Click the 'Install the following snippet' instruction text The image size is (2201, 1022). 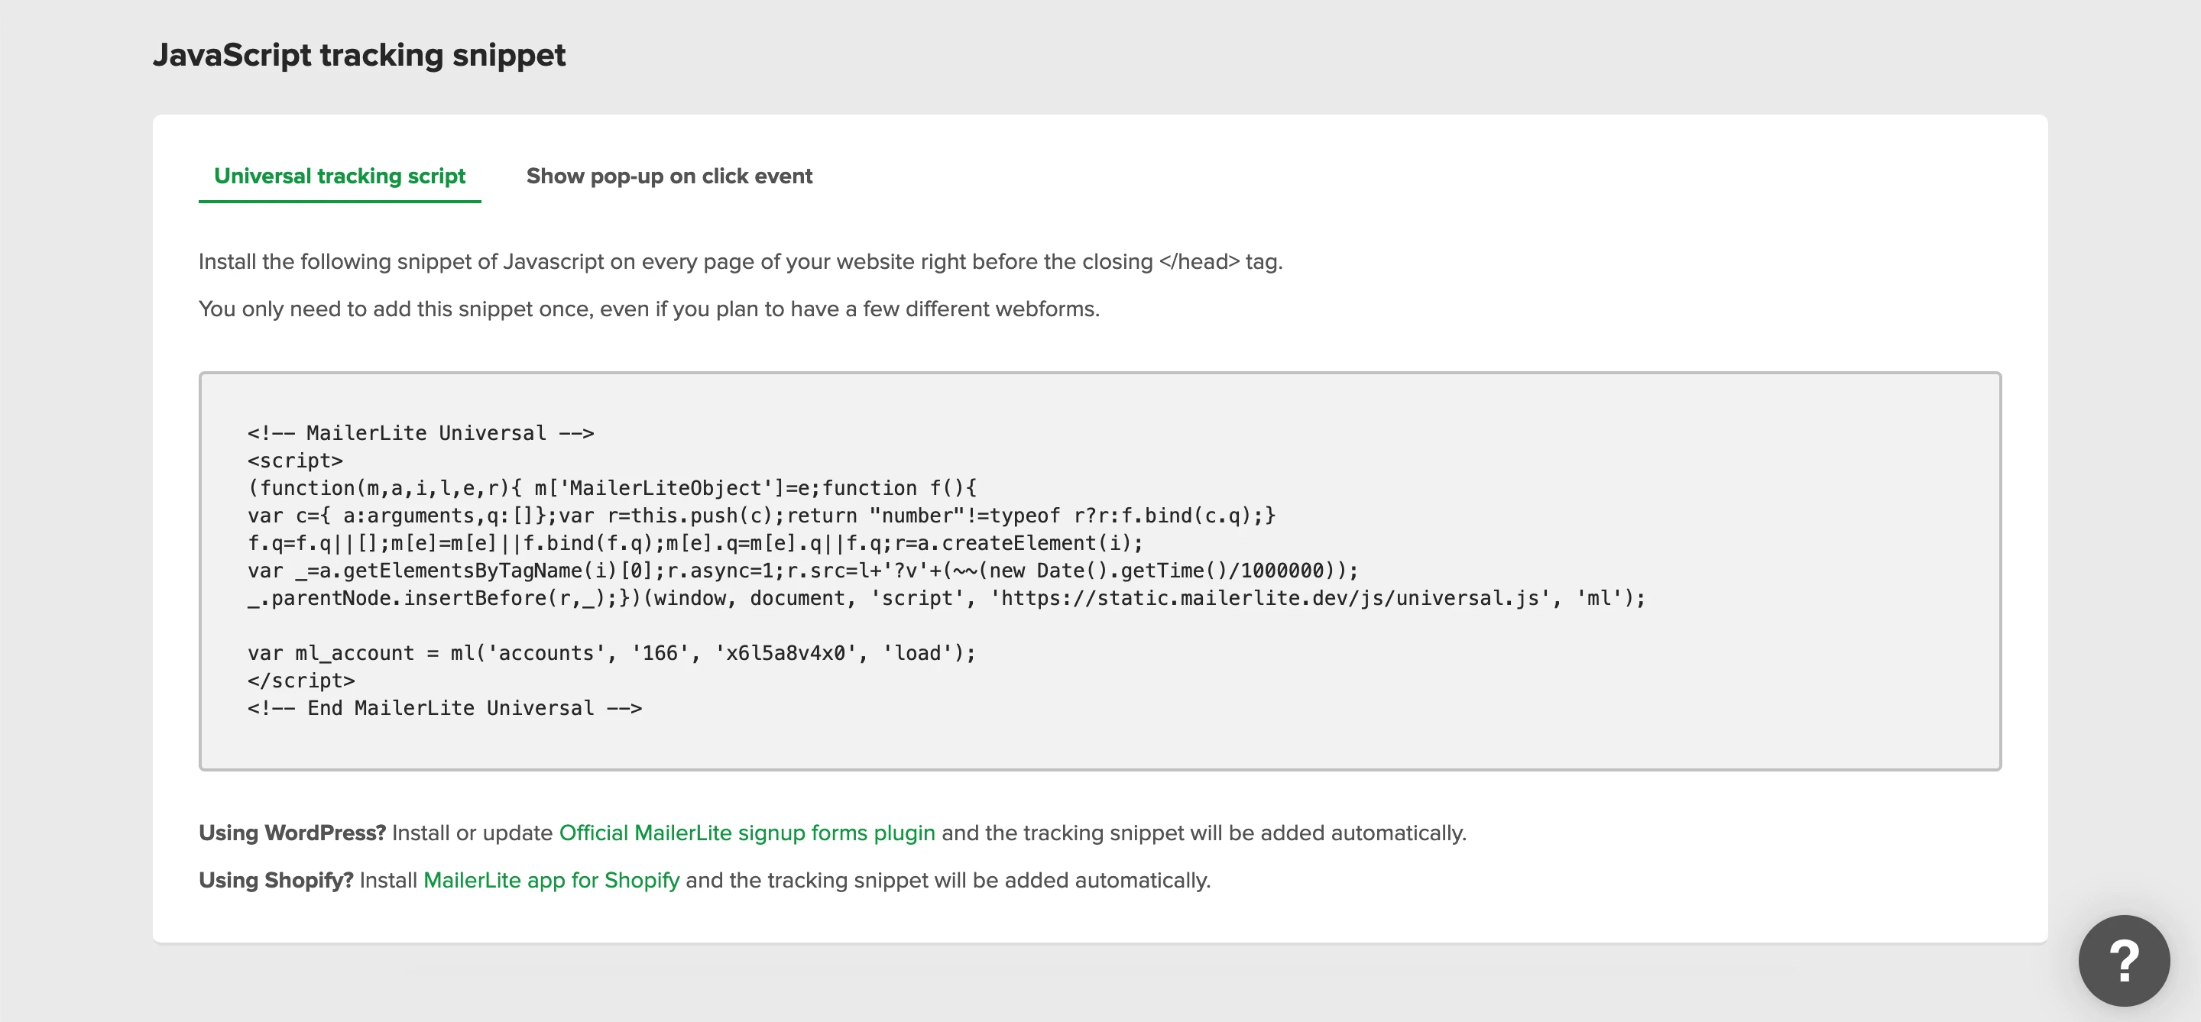[x=740, y=261]
